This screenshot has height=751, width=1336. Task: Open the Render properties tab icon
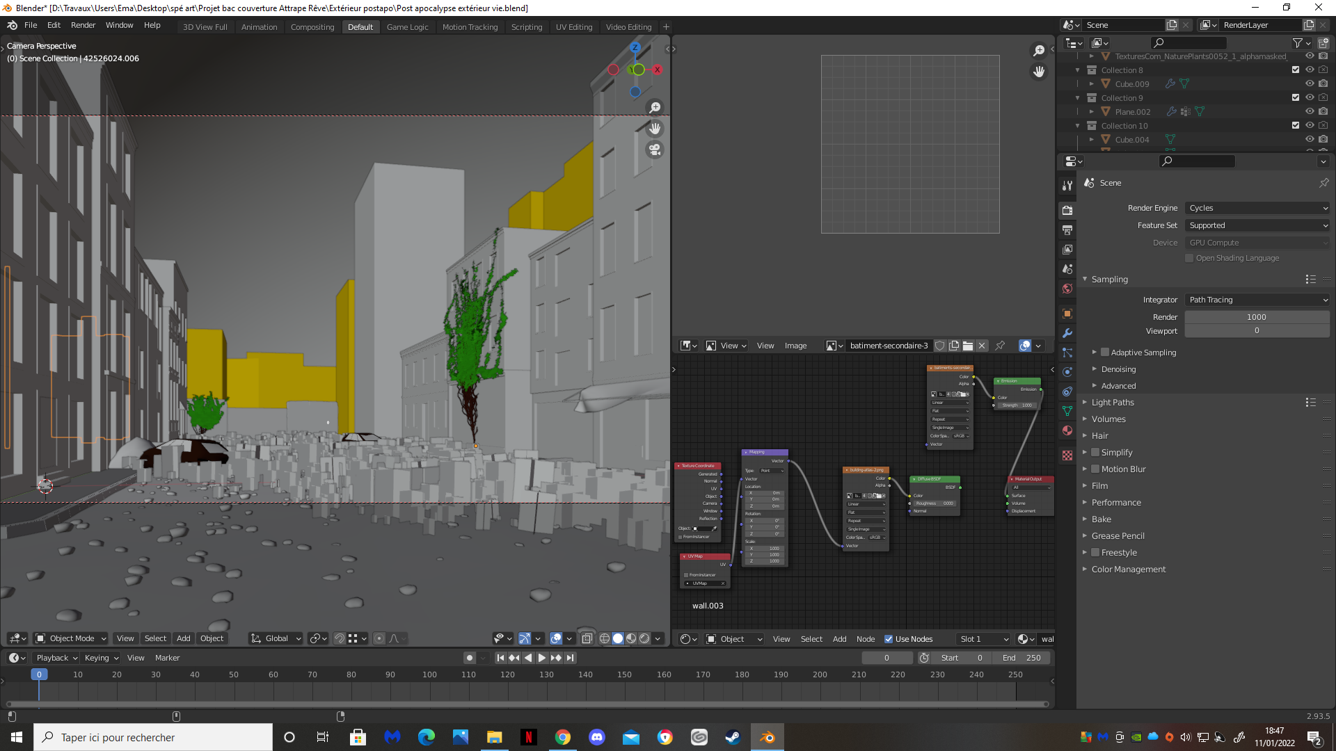[x=1067, y=210]
